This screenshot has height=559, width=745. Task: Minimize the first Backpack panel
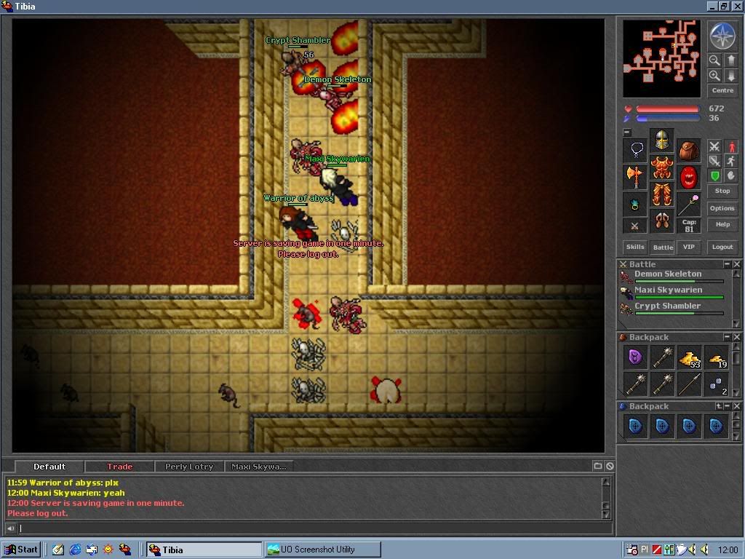[x=727, y=336]
